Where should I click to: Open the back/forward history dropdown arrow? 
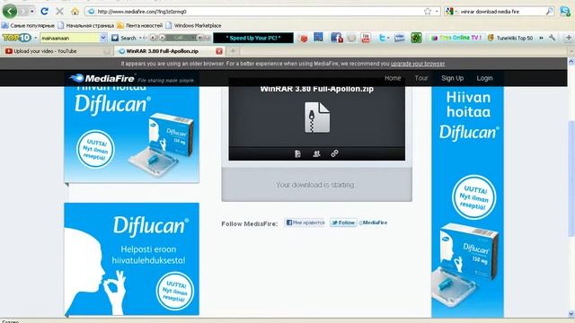(x=32, y=12)
